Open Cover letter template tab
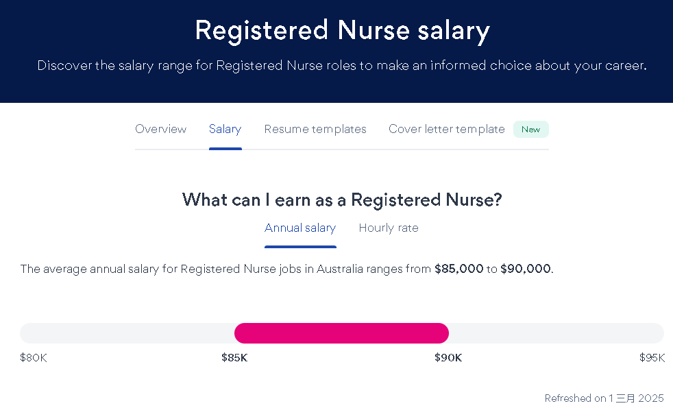Viewport: 673px width, 408px height. click(446, 129)
